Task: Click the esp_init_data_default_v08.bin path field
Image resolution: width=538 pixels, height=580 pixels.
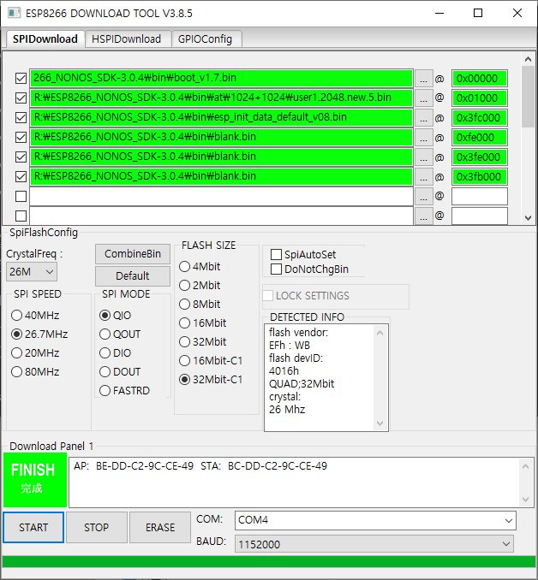Action: click(221, 118)
